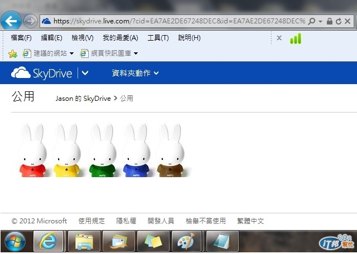Click the browser Forward arrow button
Image resolution: width=357 pixels, height=254 pixels.
pos(31,21)
